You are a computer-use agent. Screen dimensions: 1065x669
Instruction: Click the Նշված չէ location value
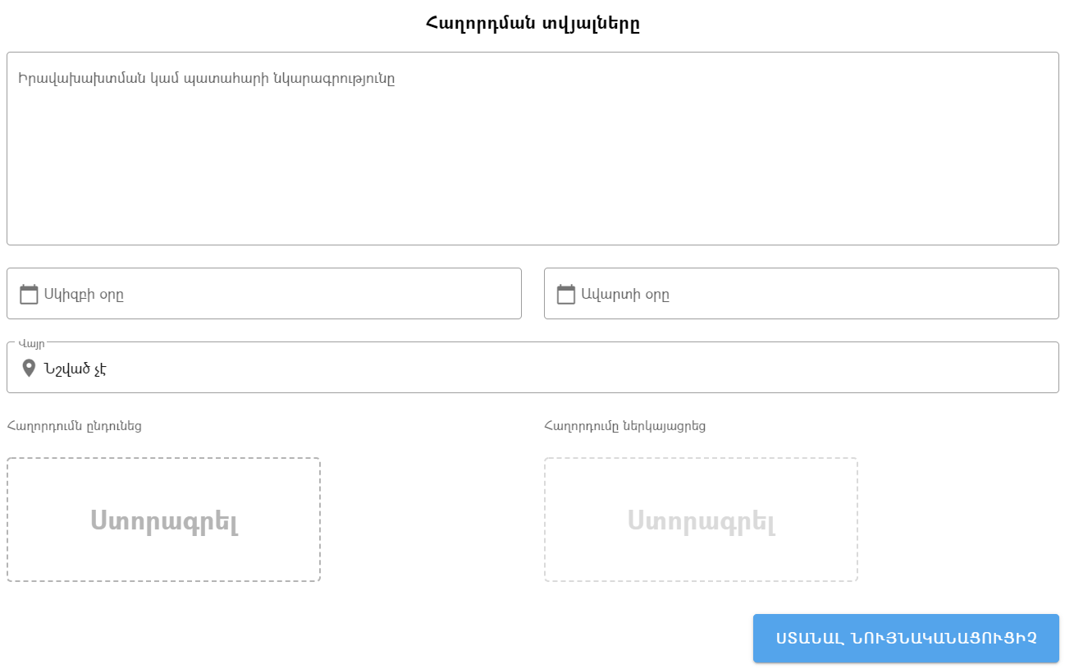tap(75, 369)
